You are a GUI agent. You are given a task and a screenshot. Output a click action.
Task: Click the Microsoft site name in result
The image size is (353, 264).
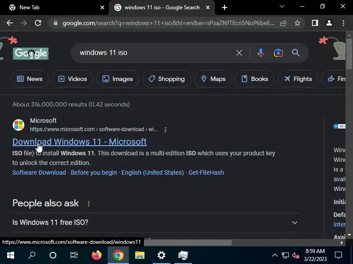pyautogui.click(x=43, y=121)
